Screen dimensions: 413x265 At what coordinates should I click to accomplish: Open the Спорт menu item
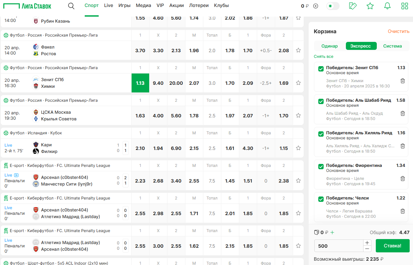click(92, 6)
